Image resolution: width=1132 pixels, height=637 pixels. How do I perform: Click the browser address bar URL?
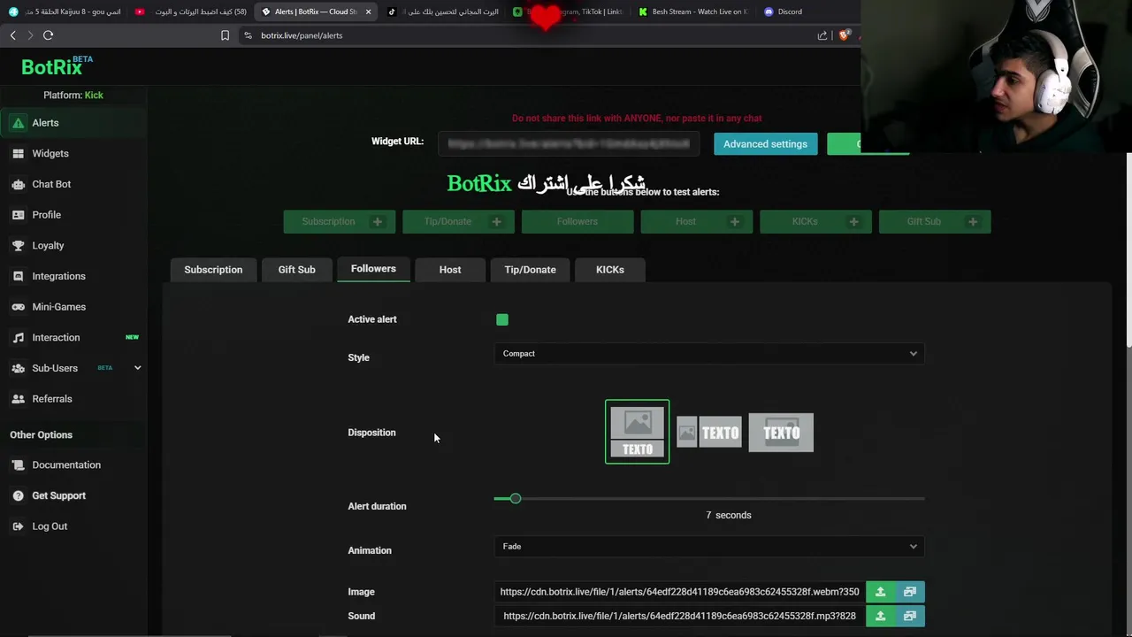click(302, 35)
